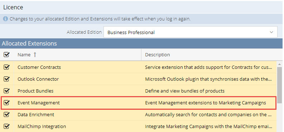
Task: Select the Outlook Connector name cell
Action: [x=38, y=79]
